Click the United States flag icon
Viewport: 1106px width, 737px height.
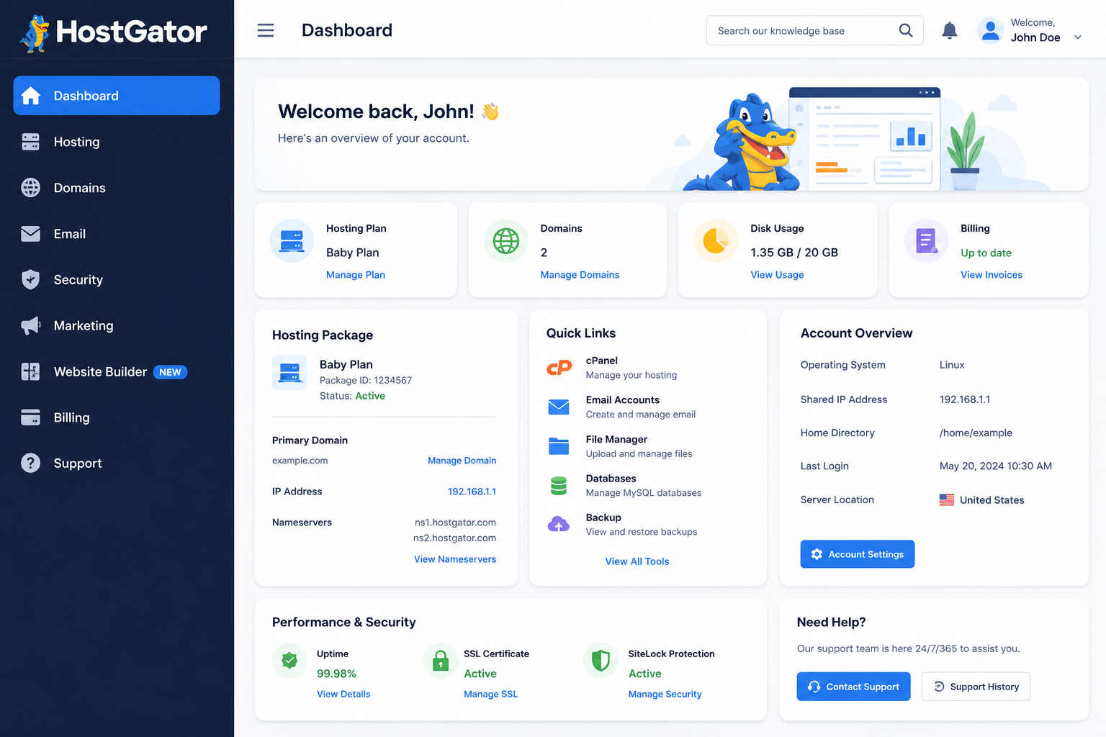(947, 499)
